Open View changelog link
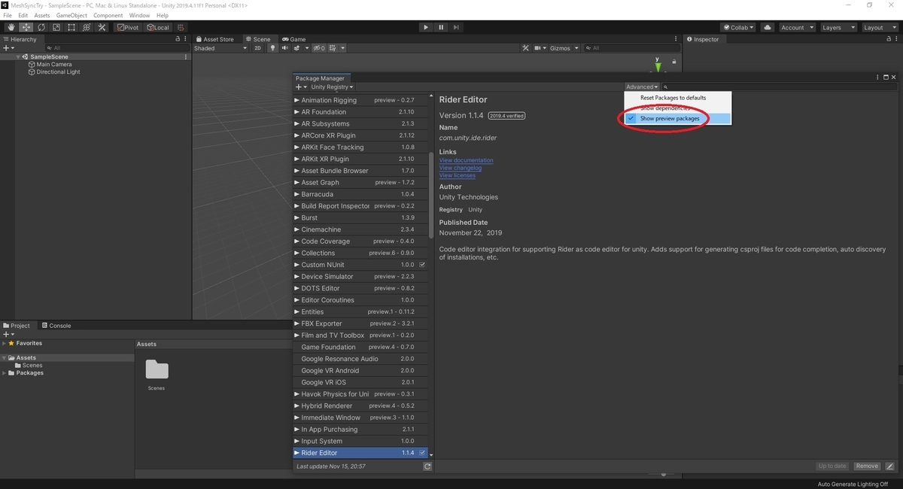This screenshot has height=489, width=903. click(461, 168)
